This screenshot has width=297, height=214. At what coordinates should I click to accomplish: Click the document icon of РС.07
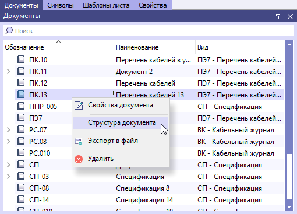pos(21,129)
